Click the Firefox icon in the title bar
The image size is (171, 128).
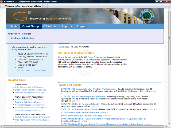pyautogui.click(x=1, y=2)
